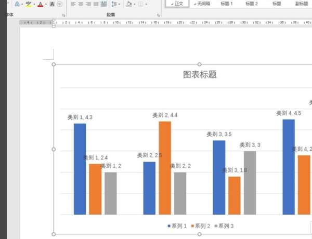This screenshot has width=312, height=239.
Task: Select the chart title 图表标题
Action: (x=200, y=75)
